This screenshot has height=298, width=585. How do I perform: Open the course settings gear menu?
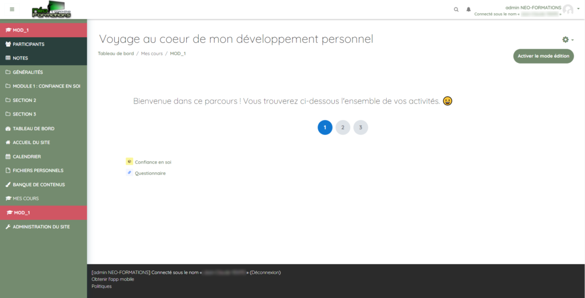pyautogui.click(x=568, y=39)
